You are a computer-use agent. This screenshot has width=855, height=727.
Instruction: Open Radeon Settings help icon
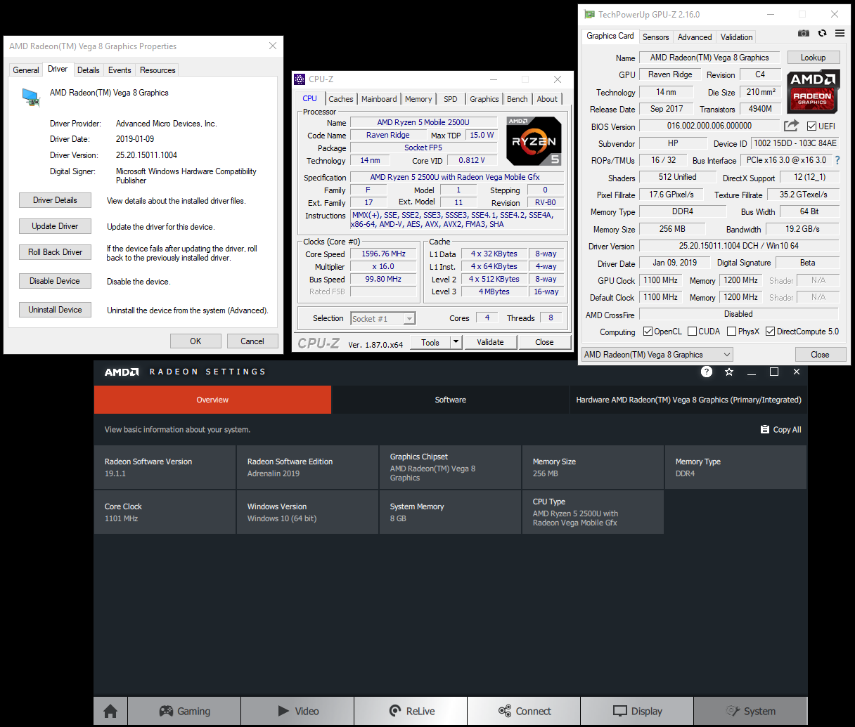tap(707, 372)
